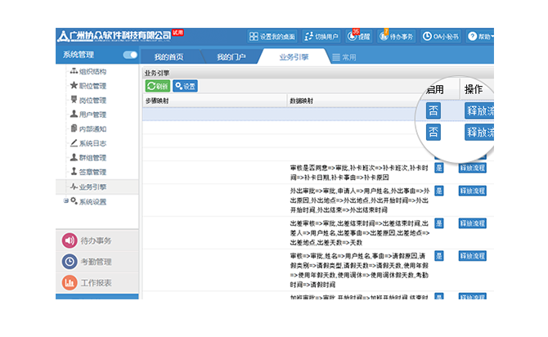548x337 pixels.
Task: Toggle the 系统管理 switch in sidebar header
Action: (x=129, y=55)
